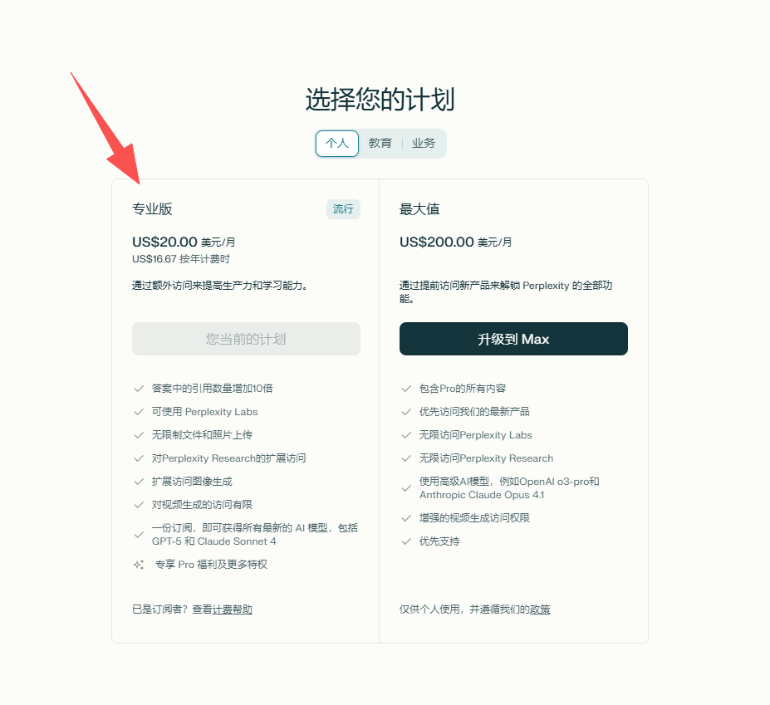Click the 您当前的计划 button
This screenshot has height=705, width=770.
(246, 339)
